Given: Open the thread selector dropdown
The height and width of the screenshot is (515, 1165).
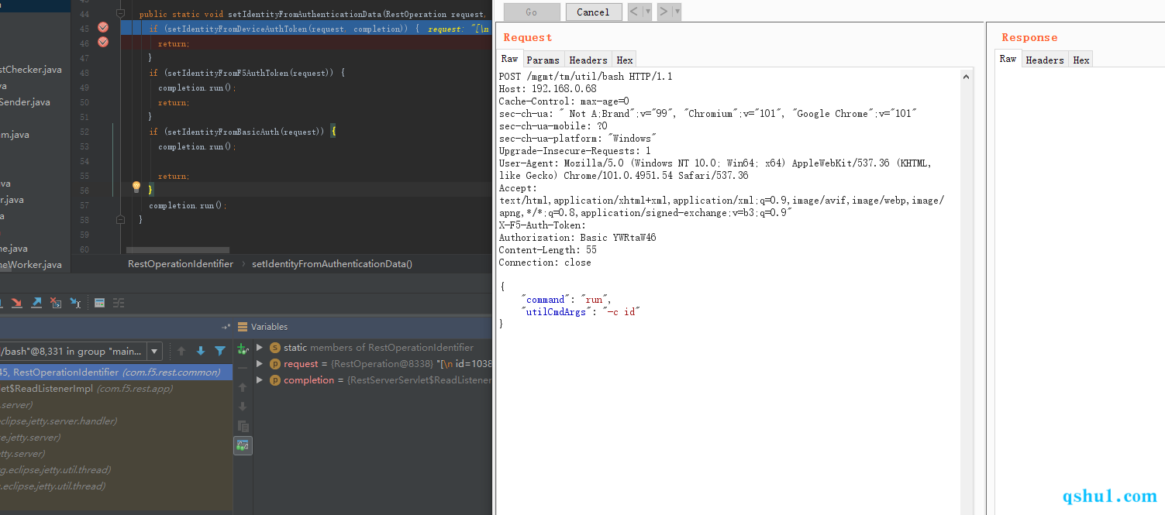Looking at the screenshot, I should coord(154,352).
